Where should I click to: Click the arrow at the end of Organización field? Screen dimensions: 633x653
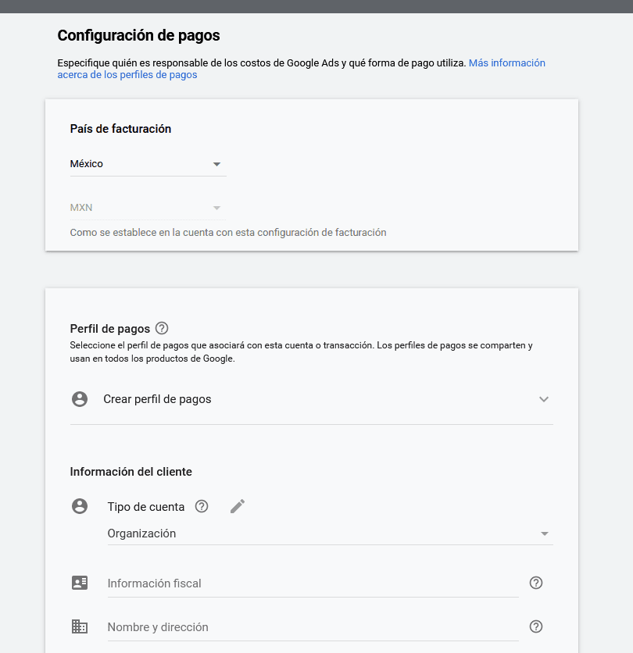point(545,533)
